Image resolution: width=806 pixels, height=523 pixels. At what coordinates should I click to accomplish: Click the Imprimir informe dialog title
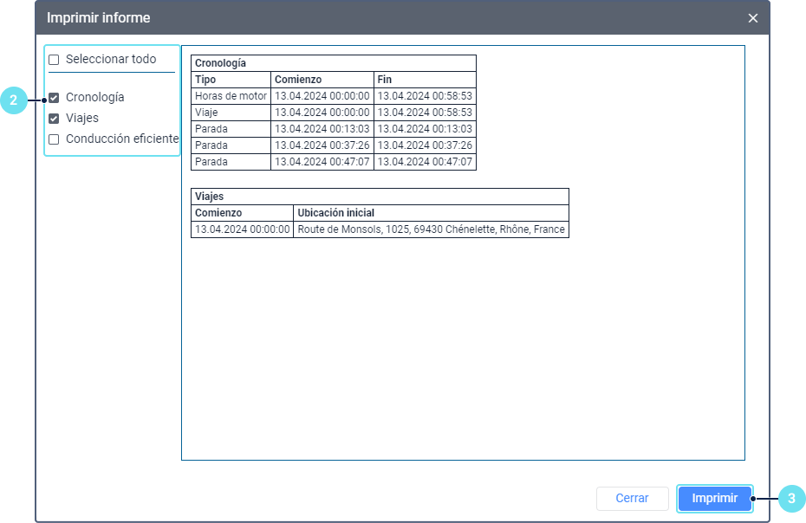pos(98,18)
